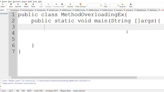The height and width of the screenshot is (92, 164).
Task: Click the 'mode: CRLF' status entry
Action: click(38, 91)
